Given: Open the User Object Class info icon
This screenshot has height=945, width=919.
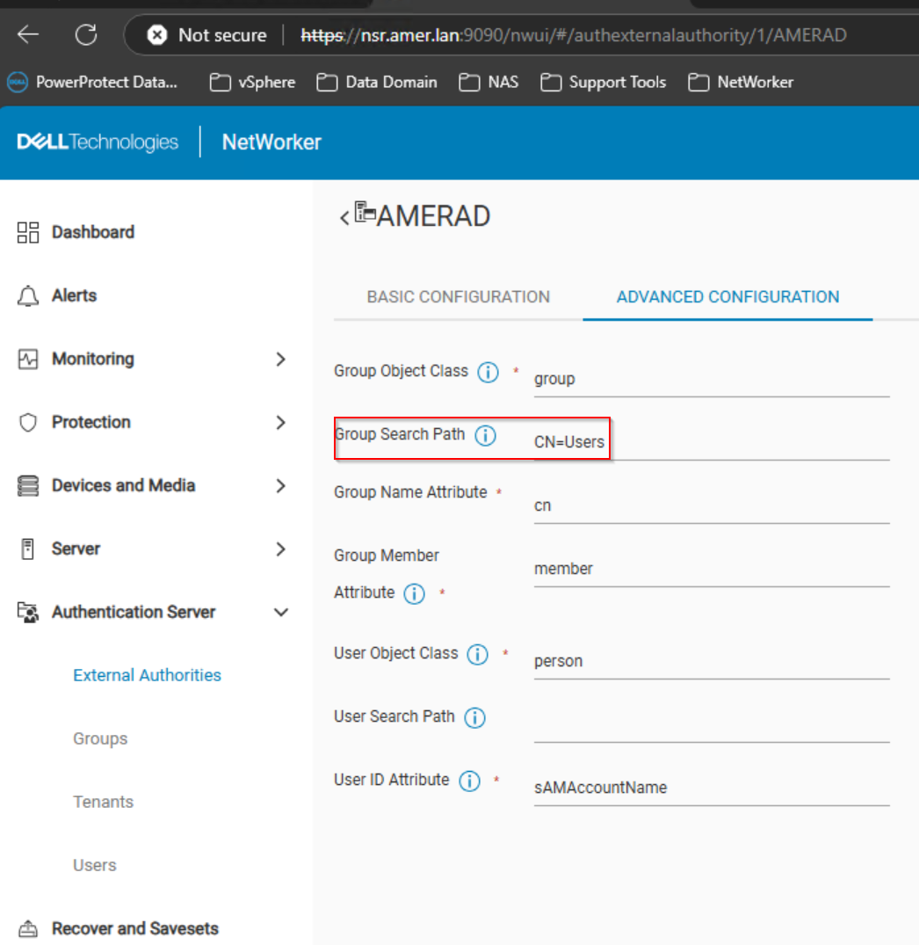Looking at the screenshot, I should [477, 654].
